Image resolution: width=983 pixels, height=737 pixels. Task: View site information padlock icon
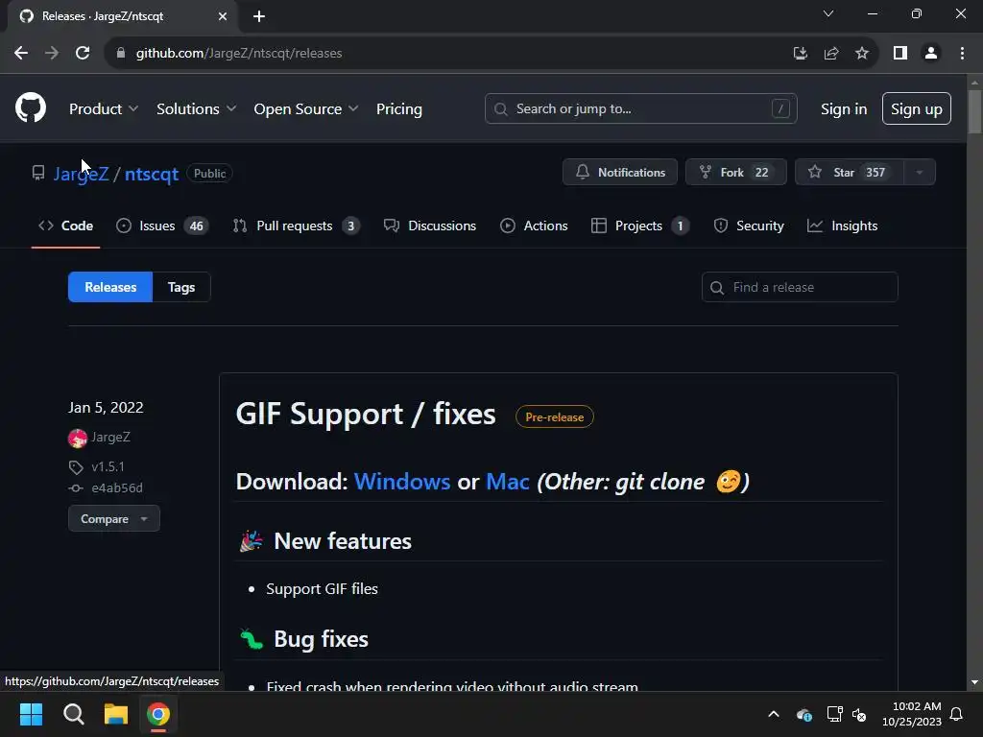[x=121, y=54]
